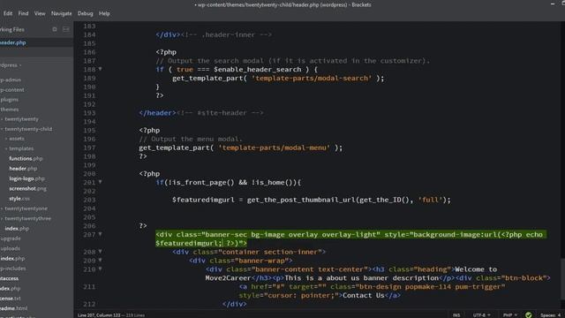The width and height of the screenshot is (565, 318).
Task: Open login-logo.php in file tree
Action: click(27, 178)
